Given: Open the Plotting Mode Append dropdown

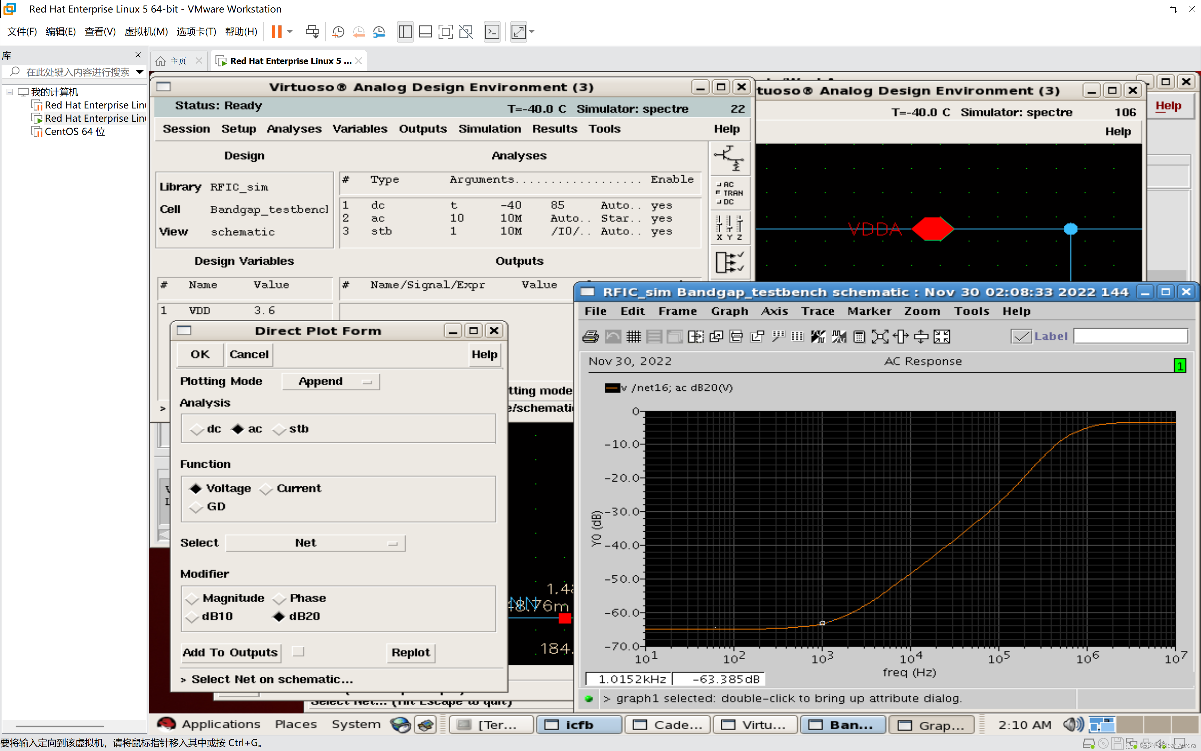Looking at the screenshot, I should click(x=331, y=381).
